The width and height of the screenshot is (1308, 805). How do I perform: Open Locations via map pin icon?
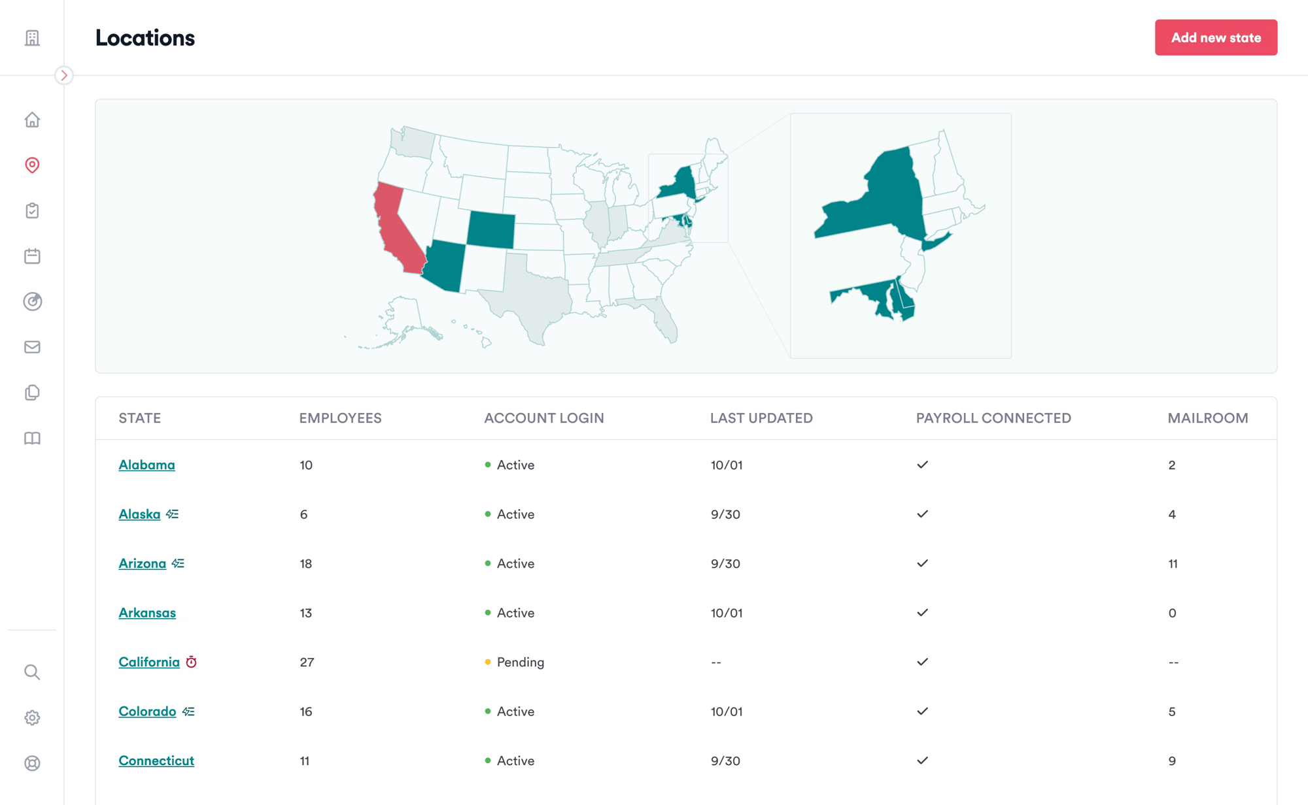[32, 165]
